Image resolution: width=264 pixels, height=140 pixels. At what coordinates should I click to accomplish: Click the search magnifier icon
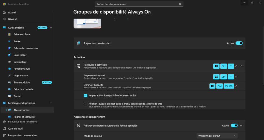[180, 4]
